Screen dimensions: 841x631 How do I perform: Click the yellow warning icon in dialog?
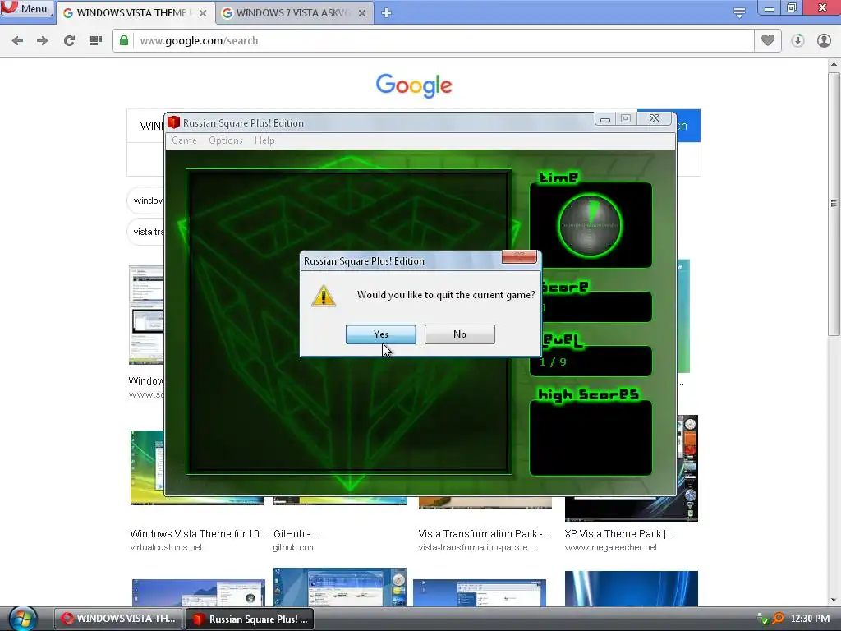[324, 296]
